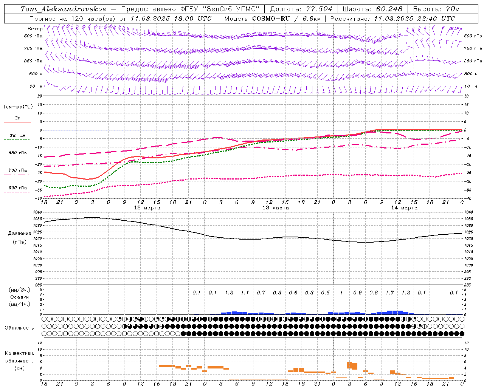Click the station name Tom_Aleksandrovskoe in header

tap(63, 9)
